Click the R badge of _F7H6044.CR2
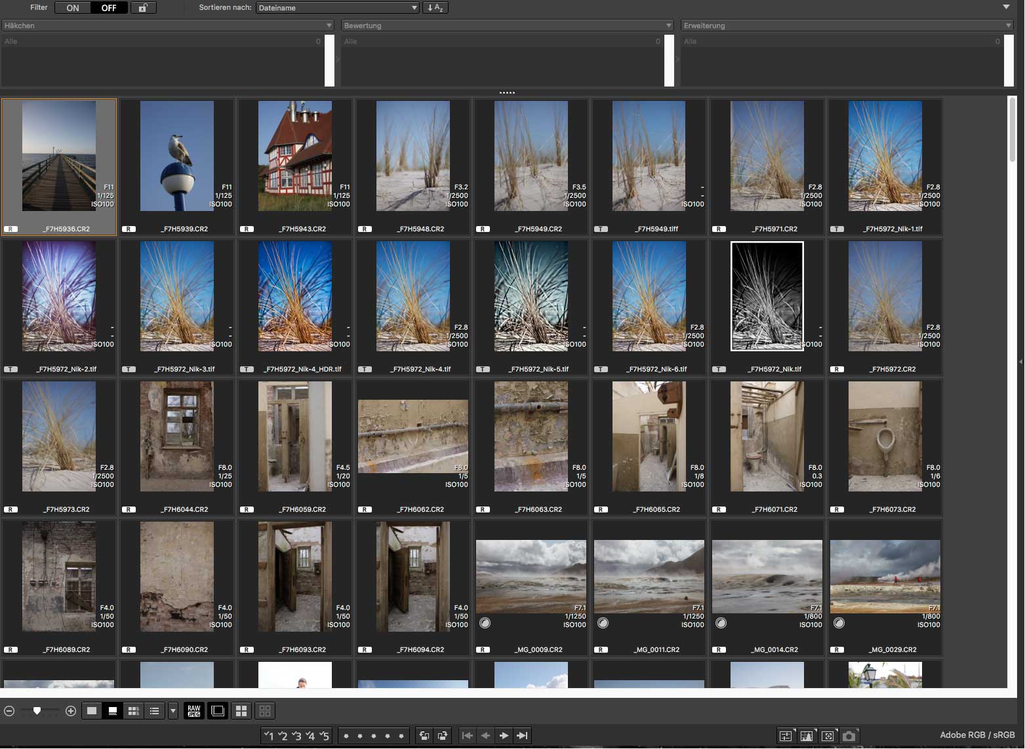1025x749 pixels. (129, 510)
